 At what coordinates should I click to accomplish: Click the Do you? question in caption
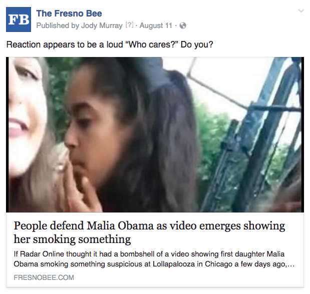pyautogui.click(x=197, y=44)
